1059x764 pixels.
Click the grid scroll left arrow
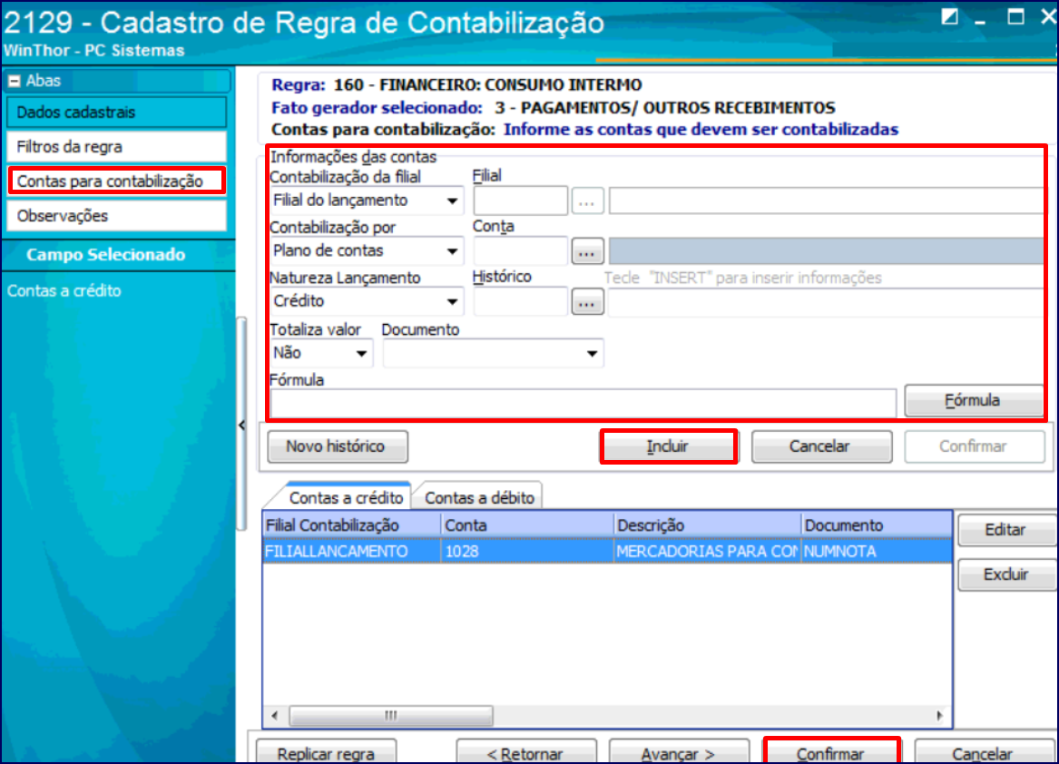coord(275,715)
